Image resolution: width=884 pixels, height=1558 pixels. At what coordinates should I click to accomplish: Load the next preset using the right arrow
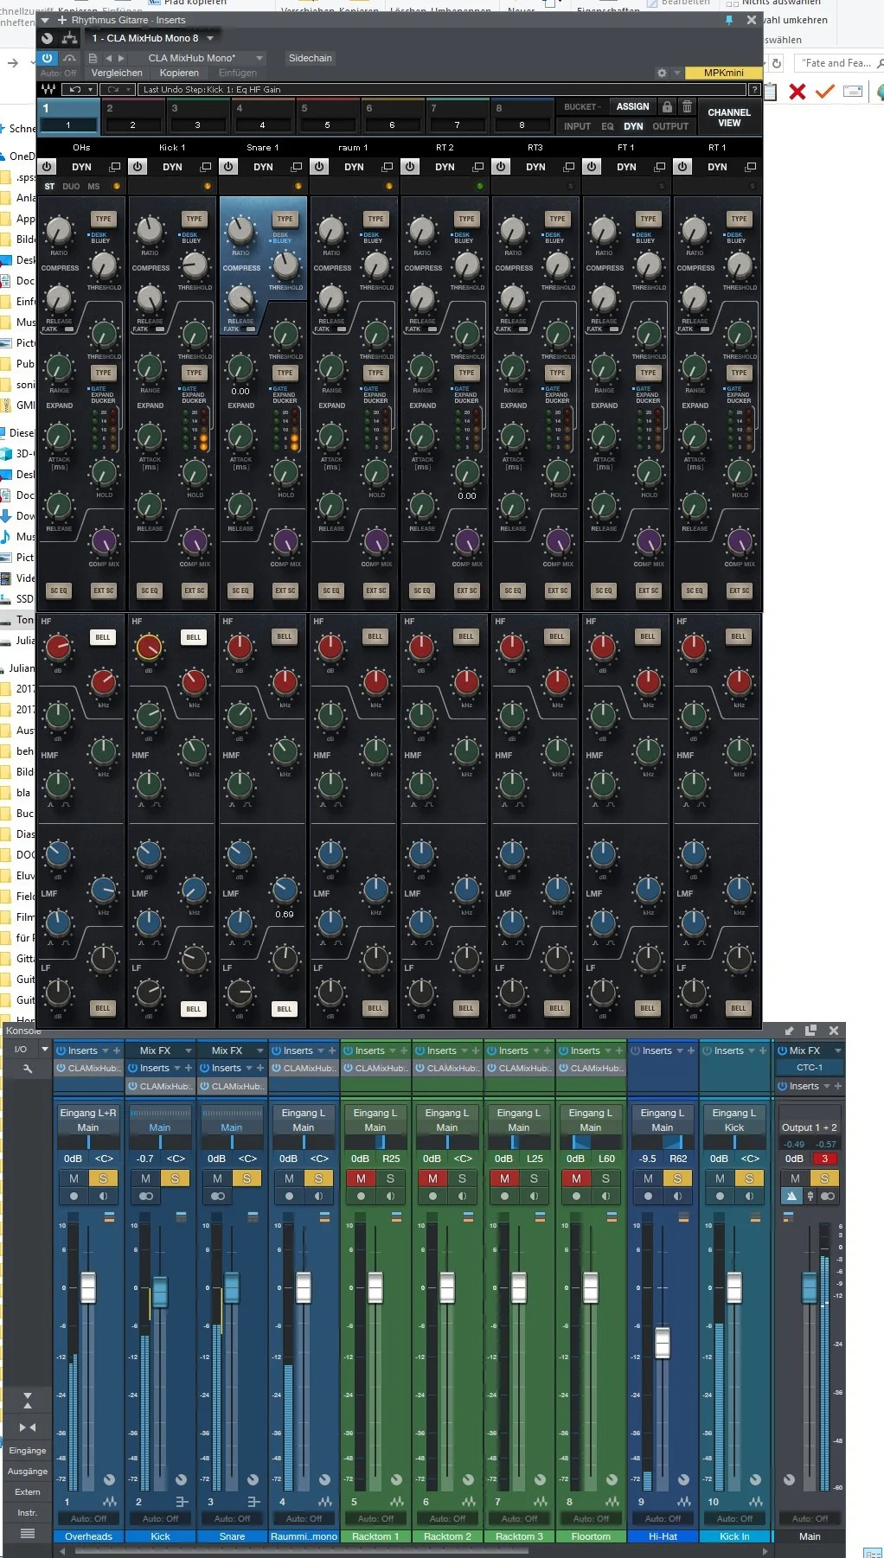tap(121, 58)
